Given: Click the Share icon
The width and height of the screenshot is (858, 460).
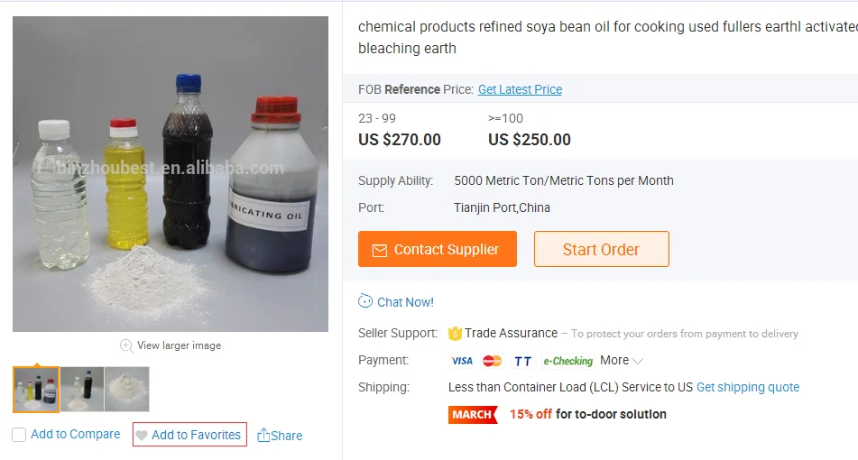Looking at the screenshot, I should point(263,436).
